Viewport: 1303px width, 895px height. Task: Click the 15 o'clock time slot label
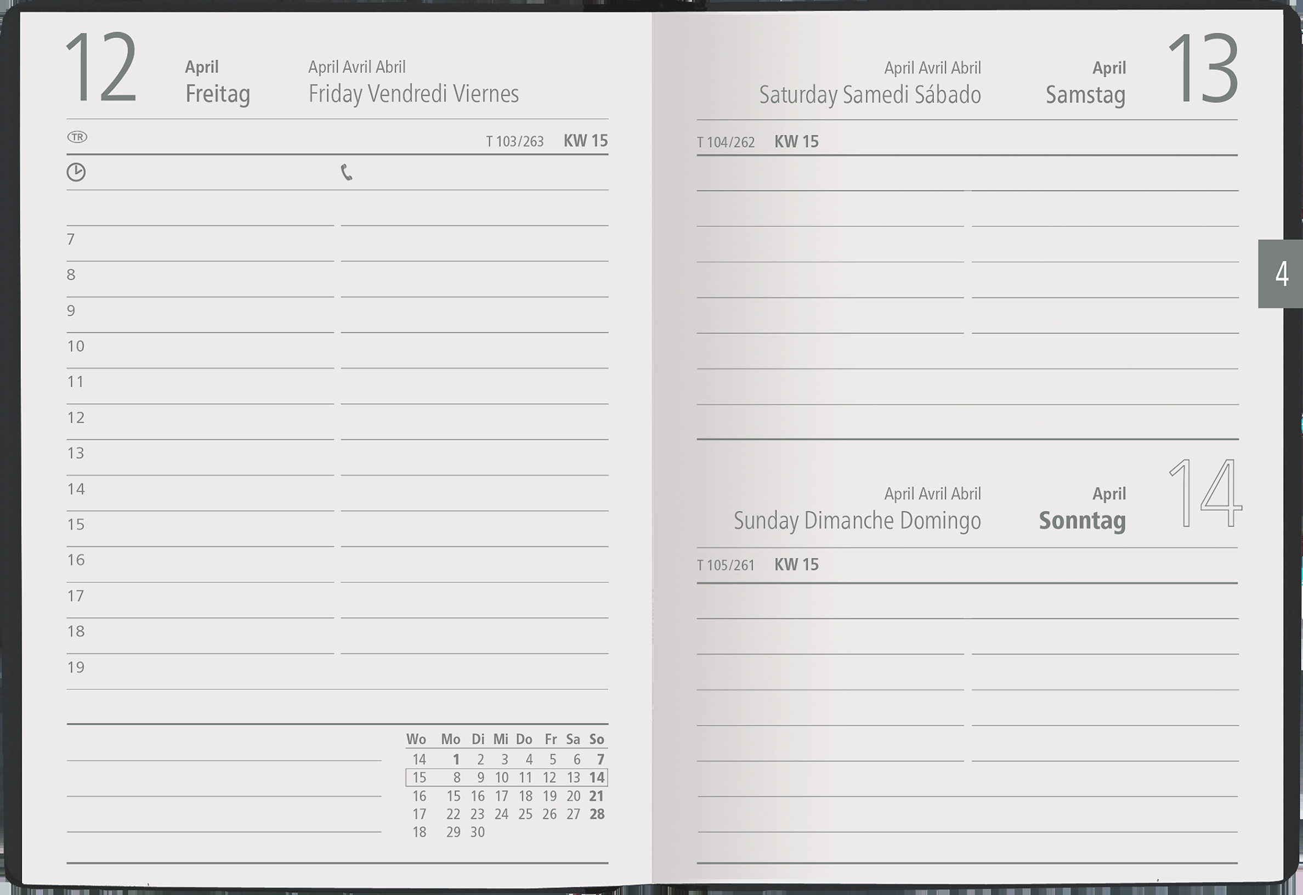(76, 524)
